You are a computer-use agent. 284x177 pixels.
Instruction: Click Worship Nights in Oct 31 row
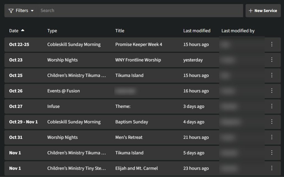(63, 137)
